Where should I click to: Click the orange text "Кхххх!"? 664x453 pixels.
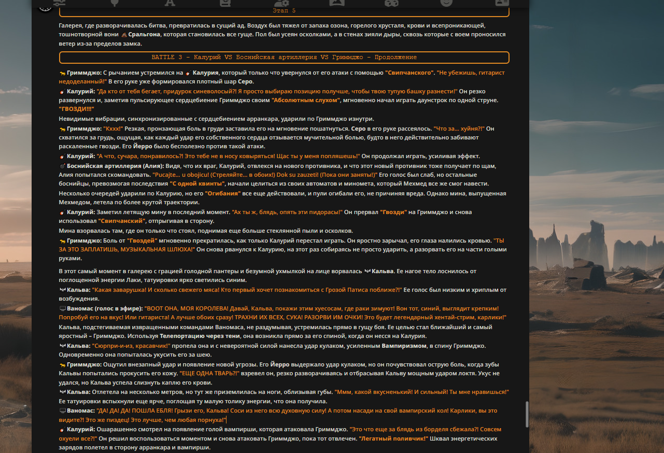114,129
